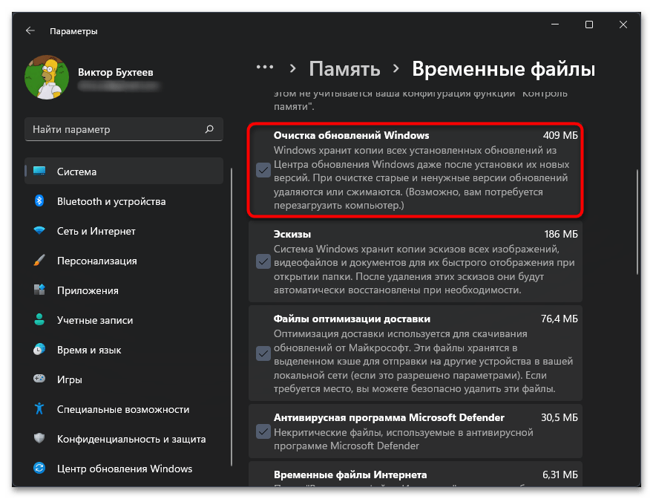
Task: Uncheck the Эскизы checkbox
Action: (x=263, y=262)
